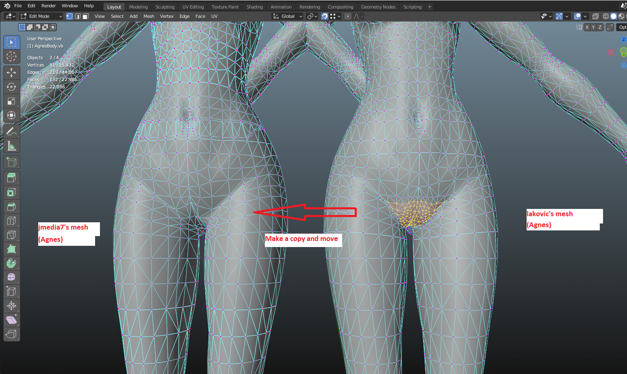The height and width of the screenshot is (374, 627).
Task: Toggle Z axis mesh symmetry
Action: point(600,27)
